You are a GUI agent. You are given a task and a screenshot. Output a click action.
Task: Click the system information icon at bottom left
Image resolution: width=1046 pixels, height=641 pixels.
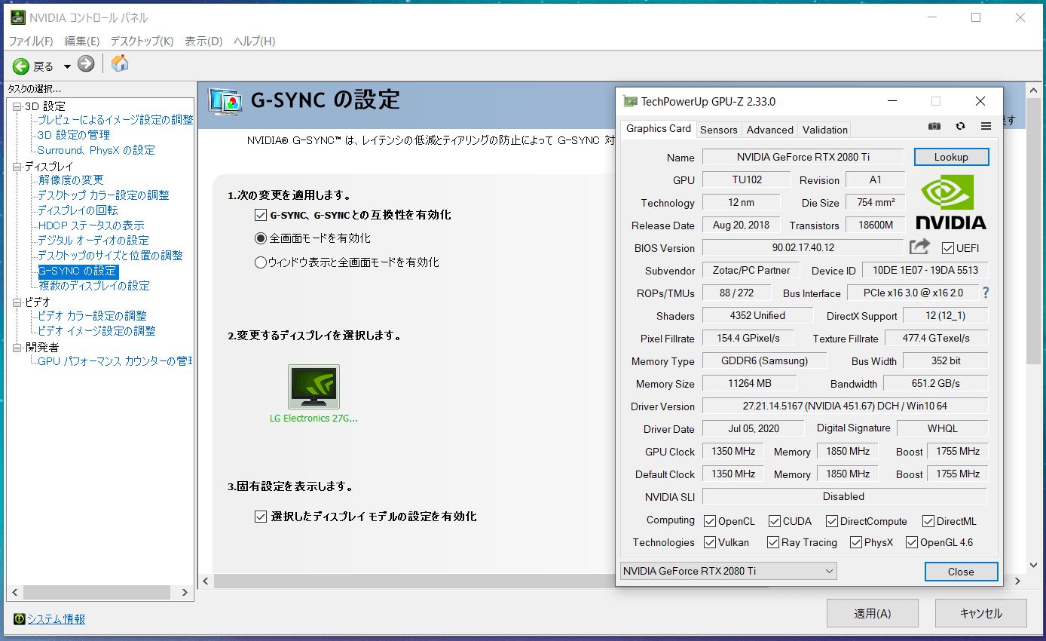[x=19, y=619]
